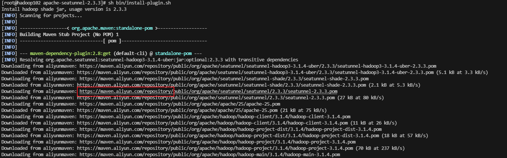Open the Downloading URL for apache-25.pom
The width and height of the screenshot is (507, 158).
[180, 104]
